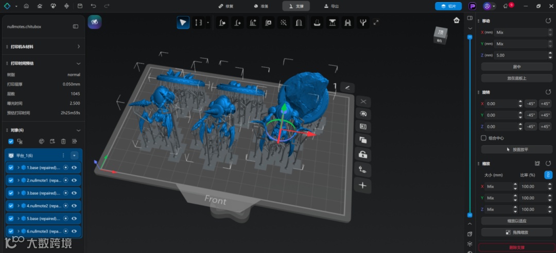Reset the camera to home view
This screenshot has width=556, height=253.
(x=457, y=21)
